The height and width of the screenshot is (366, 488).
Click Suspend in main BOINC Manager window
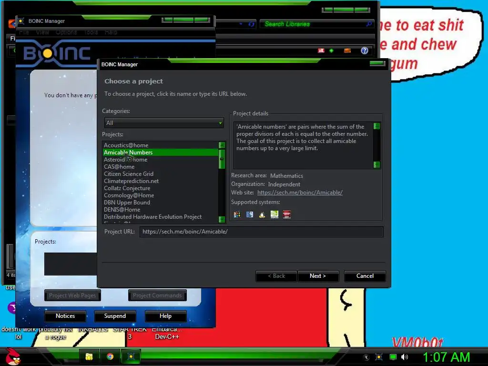point(115,316)
